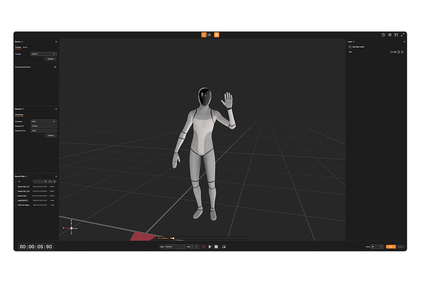The height and width of the screenshot is (283, 421).
Task: Open the Software streaming dropdown
Action: click(x=43, y=121)
